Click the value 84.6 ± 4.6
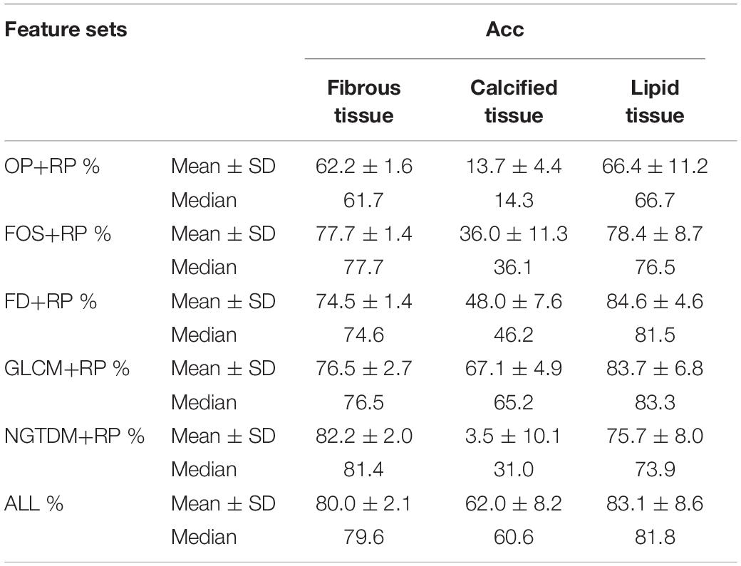Image resolution: width=741 pixels, height=566 pixels. [655, 301]
